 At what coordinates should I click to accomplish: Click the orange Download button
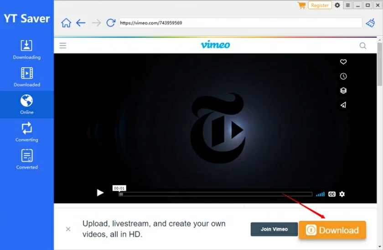tap(332, 230)
